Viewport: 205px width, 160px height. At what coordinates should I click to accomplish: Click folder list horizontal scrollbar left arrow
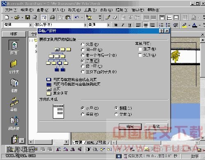pos(31,142)
